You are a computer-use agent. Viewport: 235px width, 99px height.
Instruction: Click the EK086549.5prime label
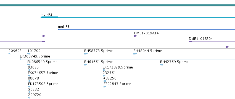coord(42,62)
